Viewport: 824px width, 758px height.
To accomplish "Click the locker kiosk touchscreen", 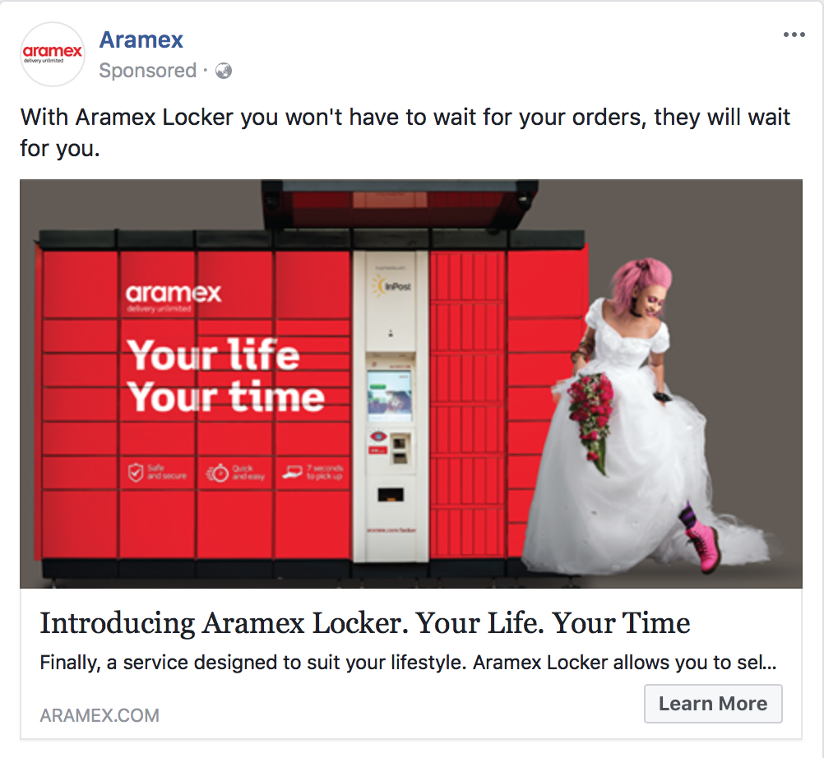I will (390, 395).
